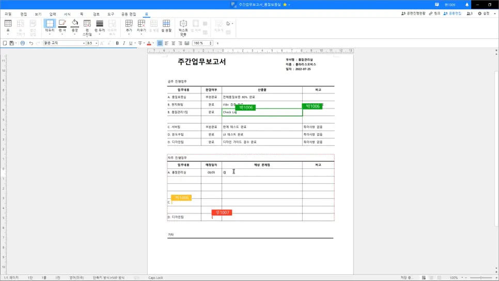Click the chat message icon in title bar

[x=437, y=5]
